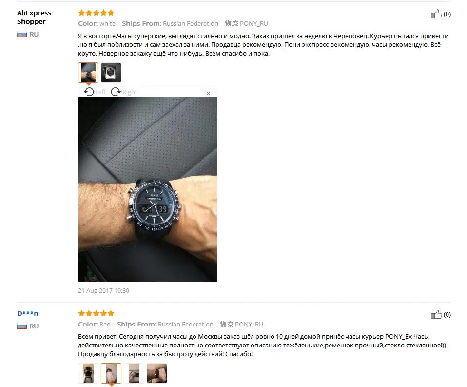Image resolution: width=467 pixels, height=387 pixels.
Task: Click the 21 Aug 2017 19:30 timestamp
Action: point(104,290)
